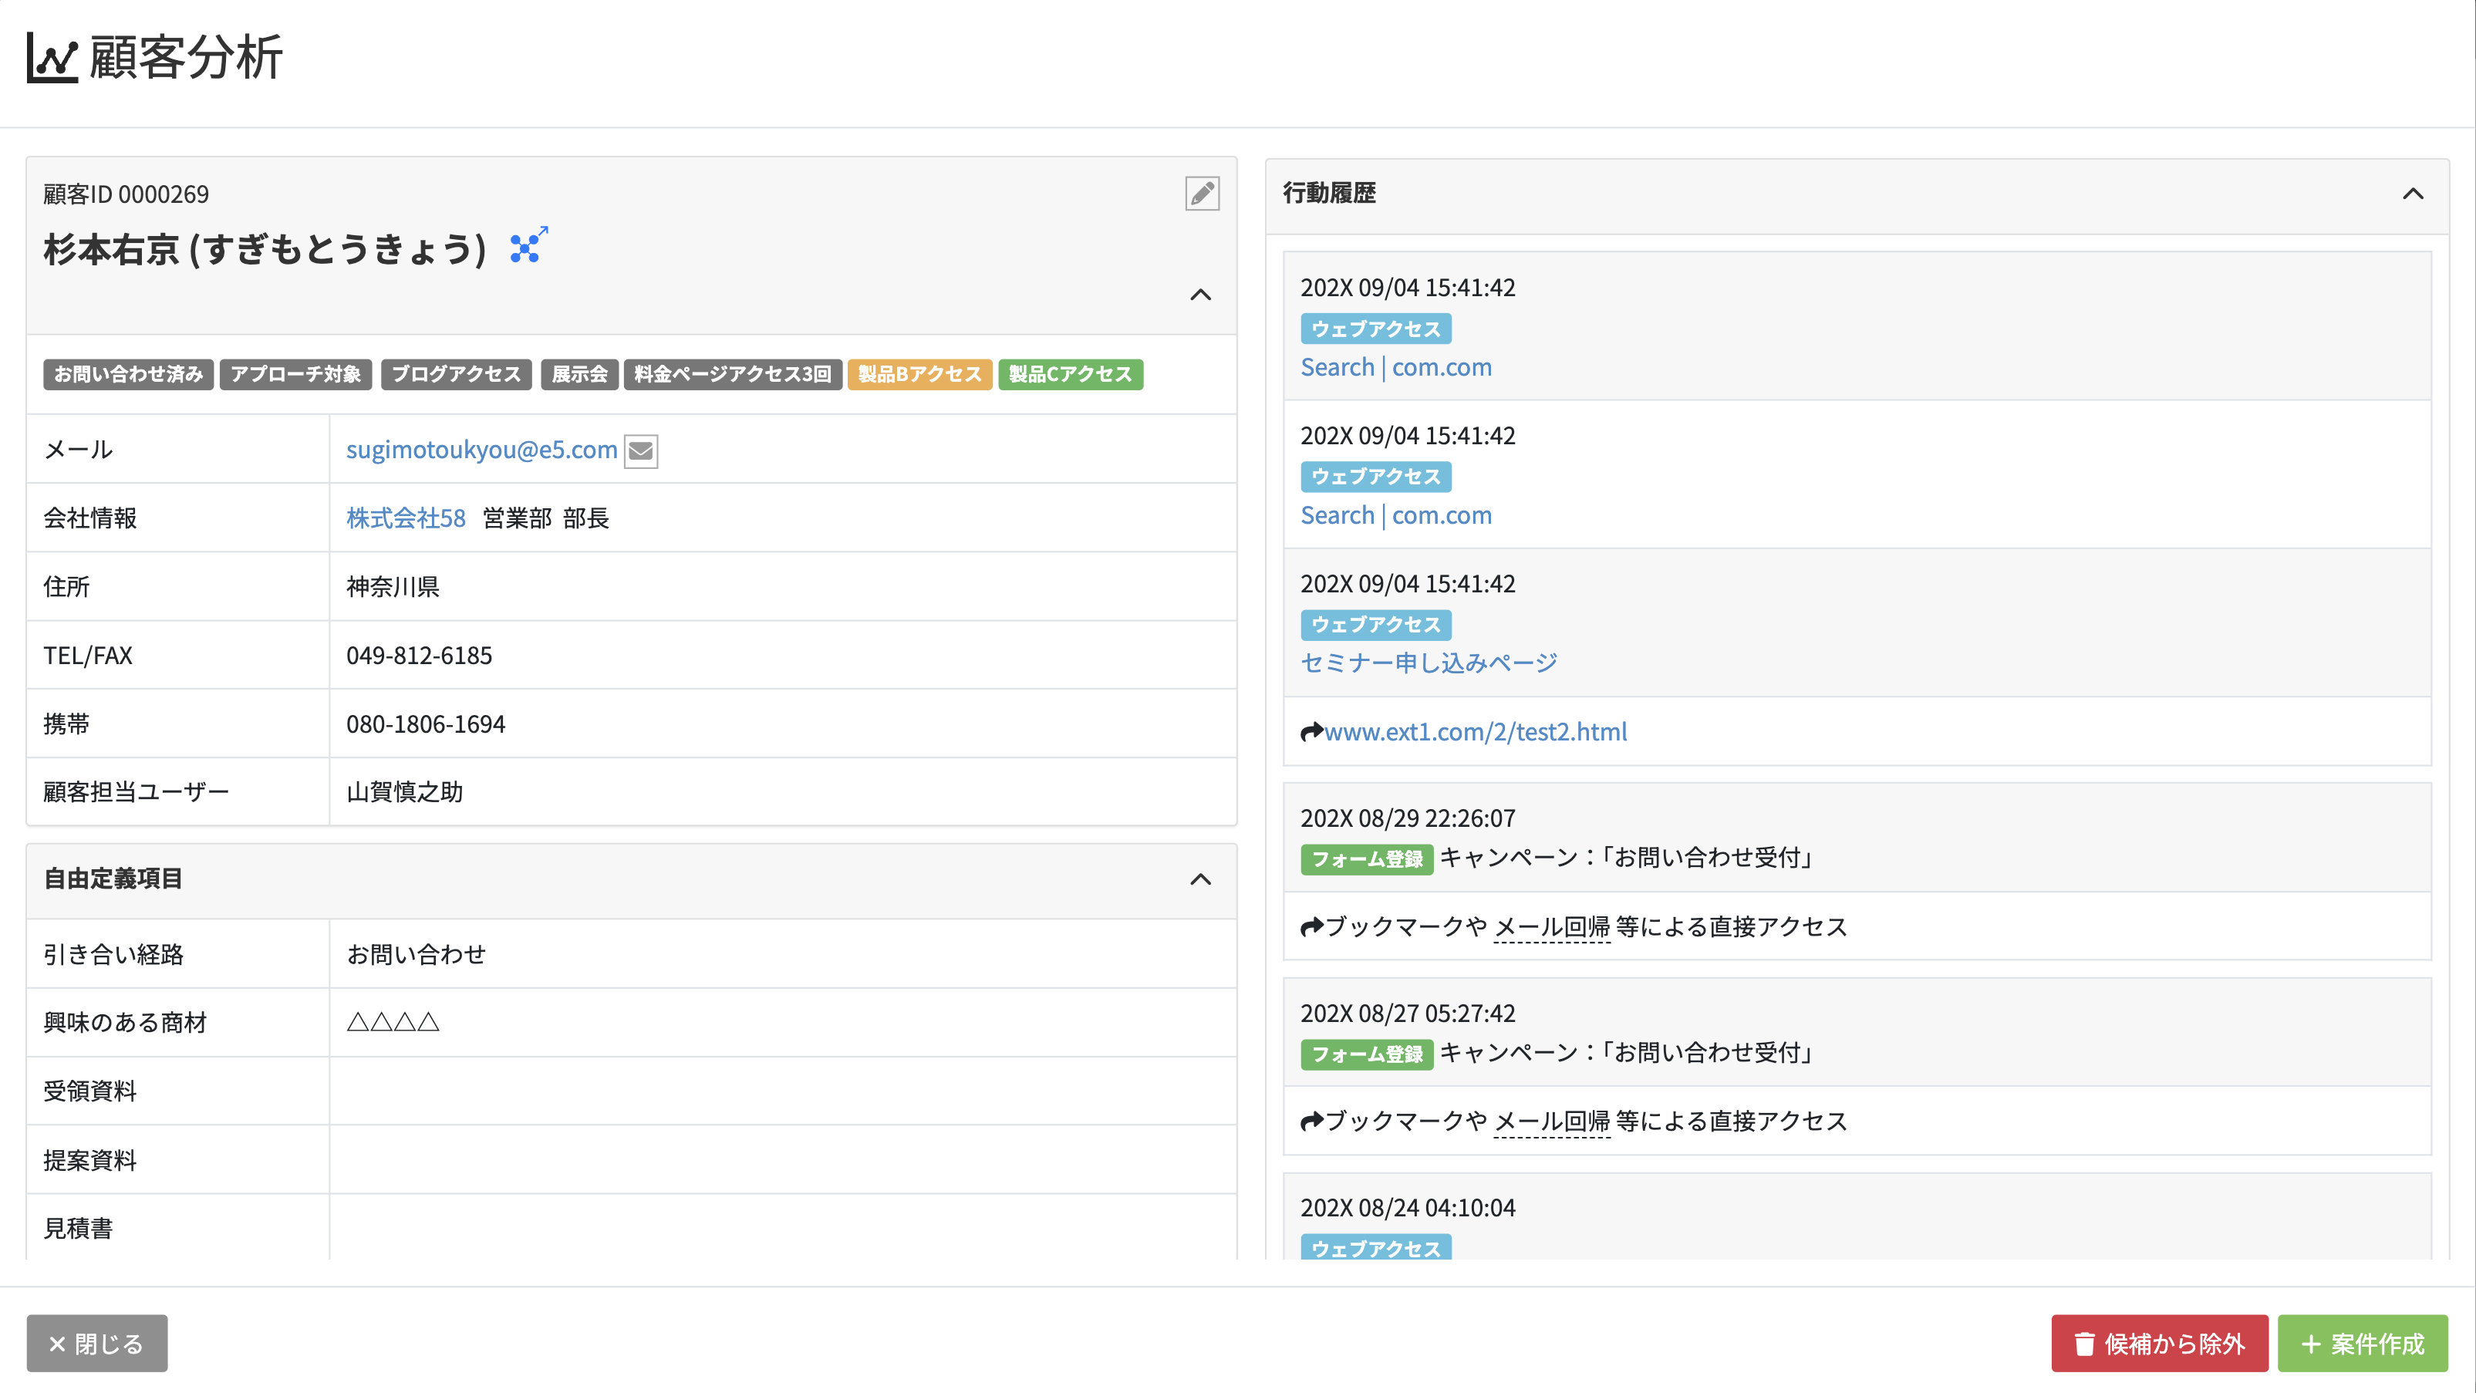This screenshot has height=1393, width=2476.
Task: Select the 製品Bアクセス orange tag
Action: [919, 374]
